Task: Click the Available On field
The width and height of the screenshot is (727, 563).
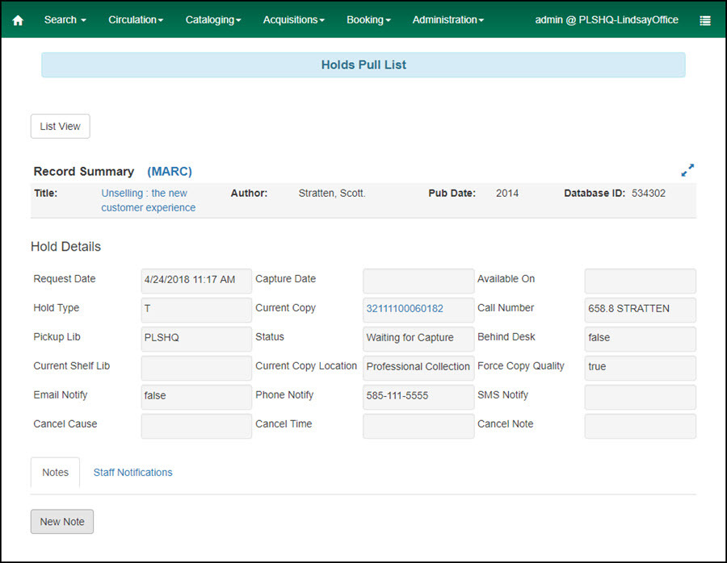Action: [640, 281]
